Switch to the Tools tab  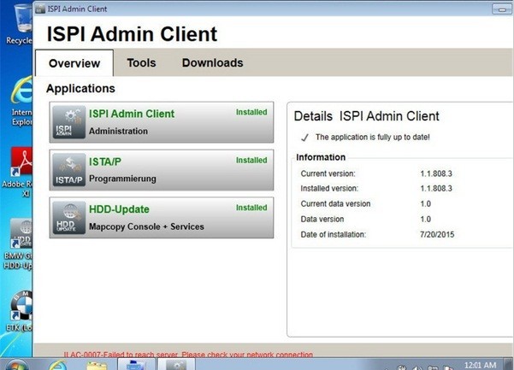tap(141, 63)
